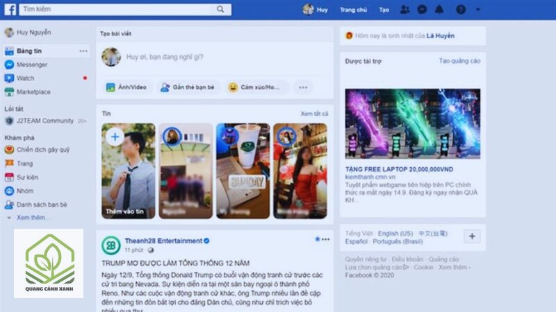Click the Gắn thẻ bạn bè button

[x=188, y=87]
